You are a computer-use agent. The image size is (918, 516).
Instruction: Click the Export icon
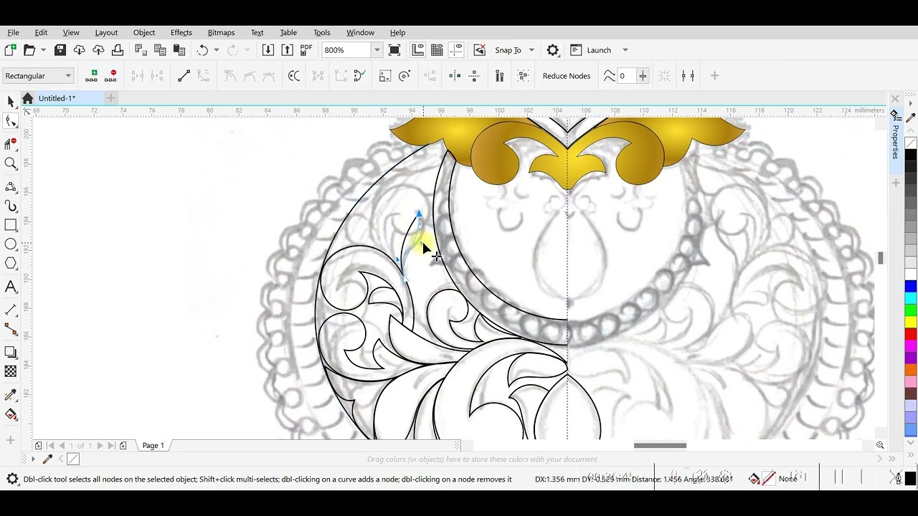coord(287,50)
